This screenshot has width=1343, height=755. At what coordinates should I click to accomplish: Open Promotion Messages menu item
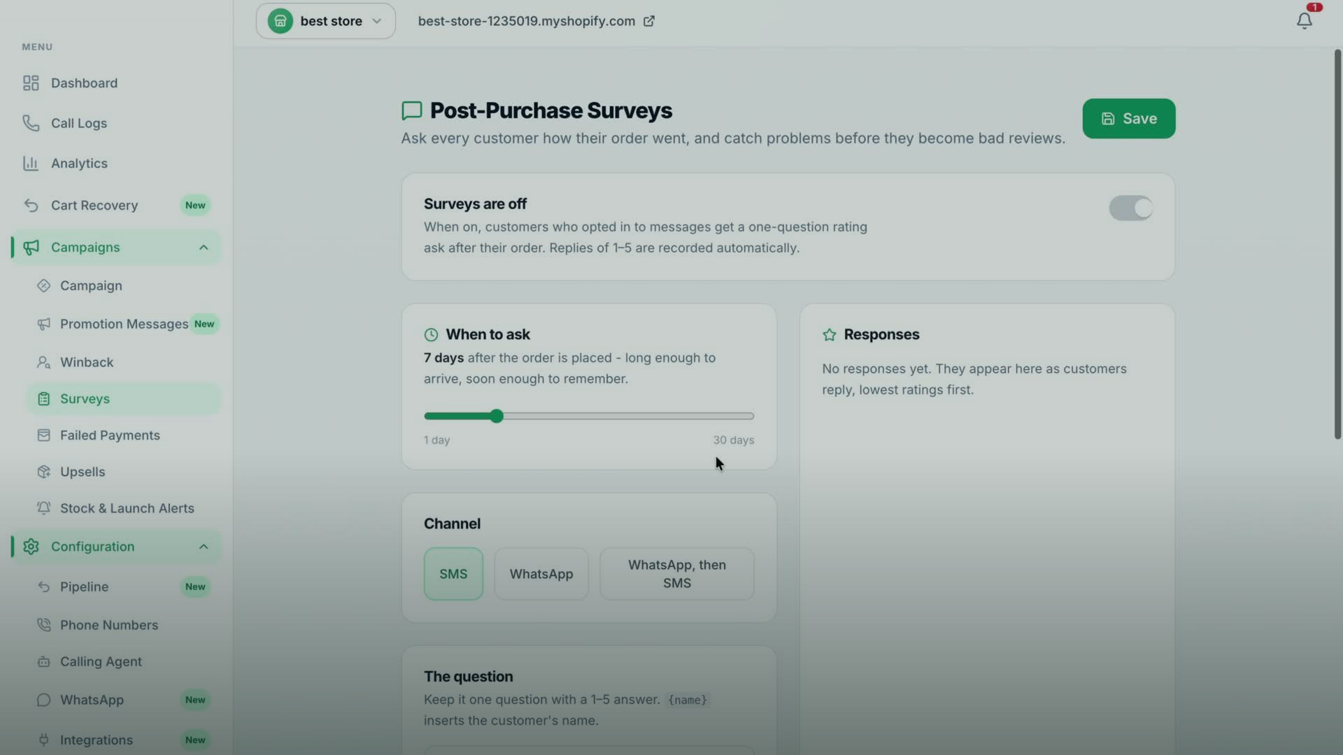click(x=124, y=324)
